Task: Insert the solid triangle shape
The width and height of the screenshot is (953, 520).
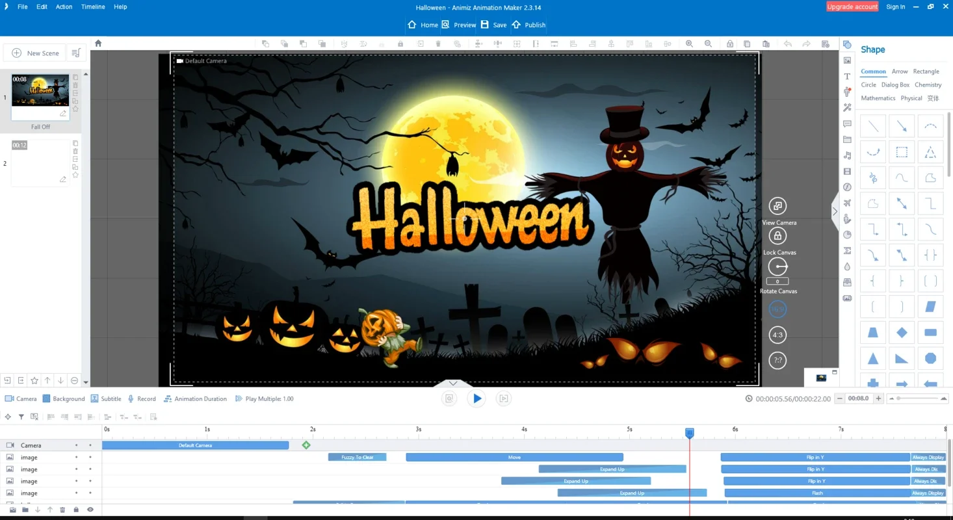Action: pos(873,358)
